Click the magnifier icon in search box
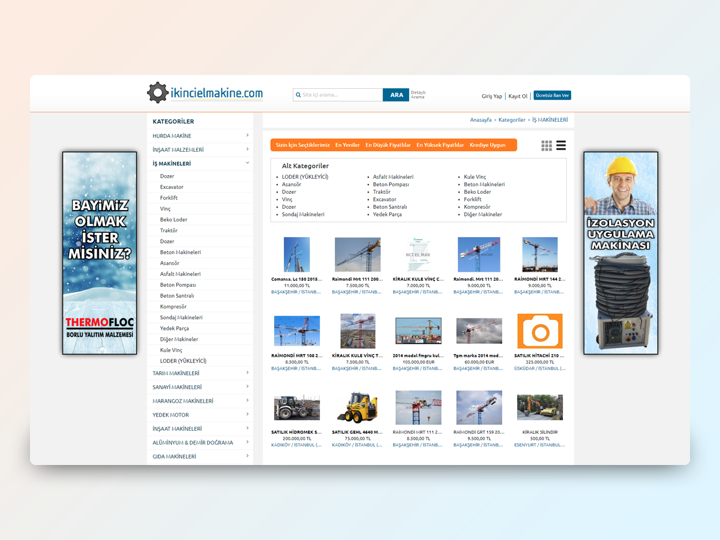 (298, 95)
